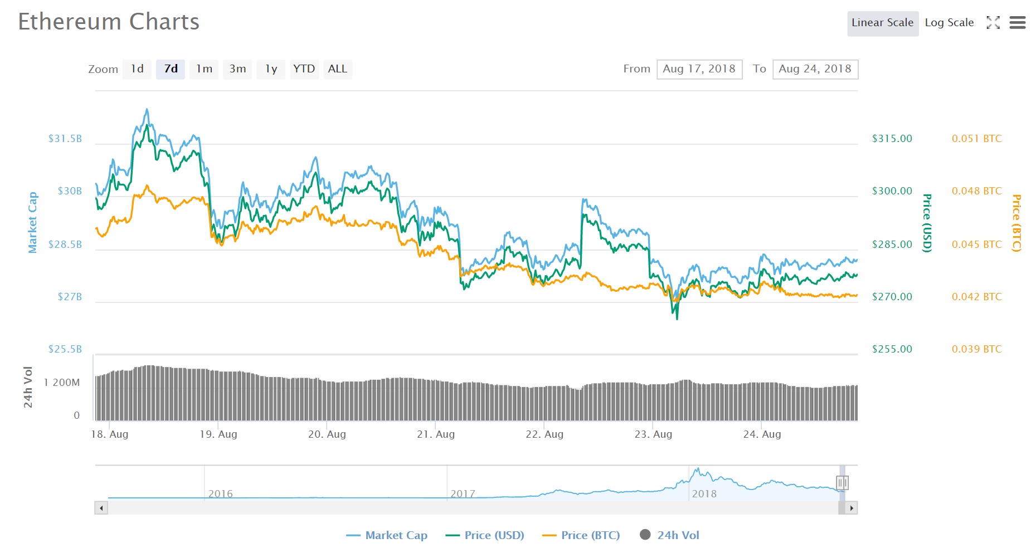Click the $28.5B market cap label

pos(65,244)
